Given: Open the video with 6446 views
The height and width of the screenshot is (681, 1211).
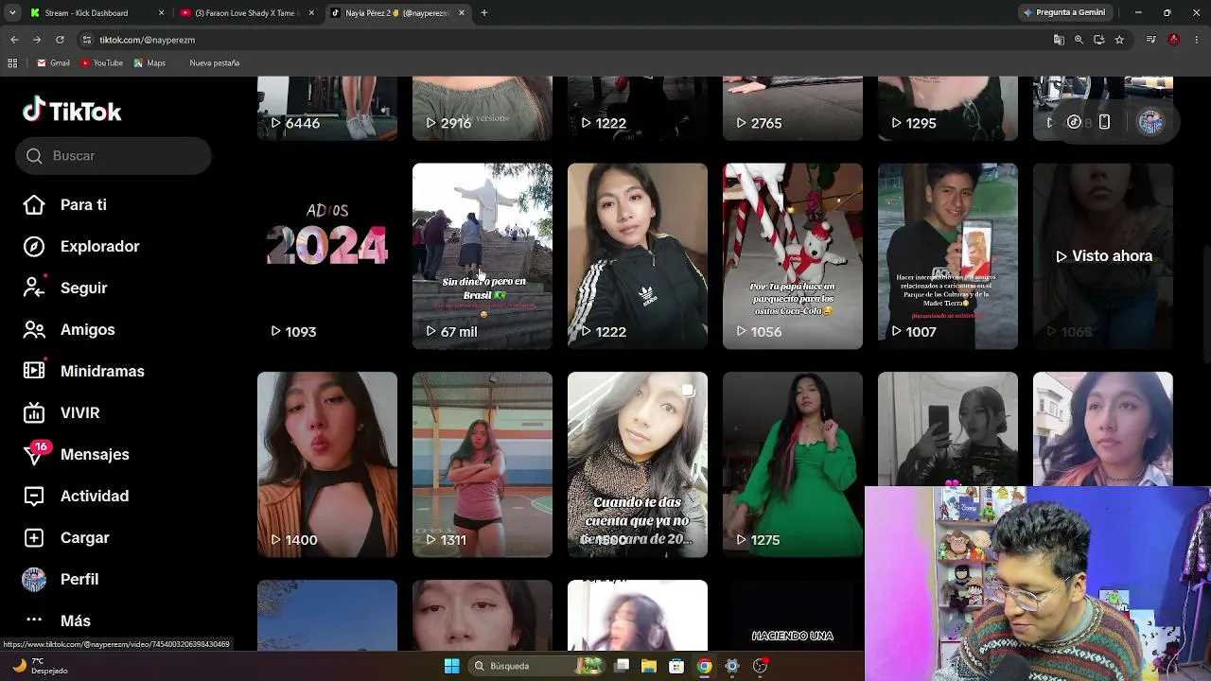Looking at the screenshot, I should (327, 109).
